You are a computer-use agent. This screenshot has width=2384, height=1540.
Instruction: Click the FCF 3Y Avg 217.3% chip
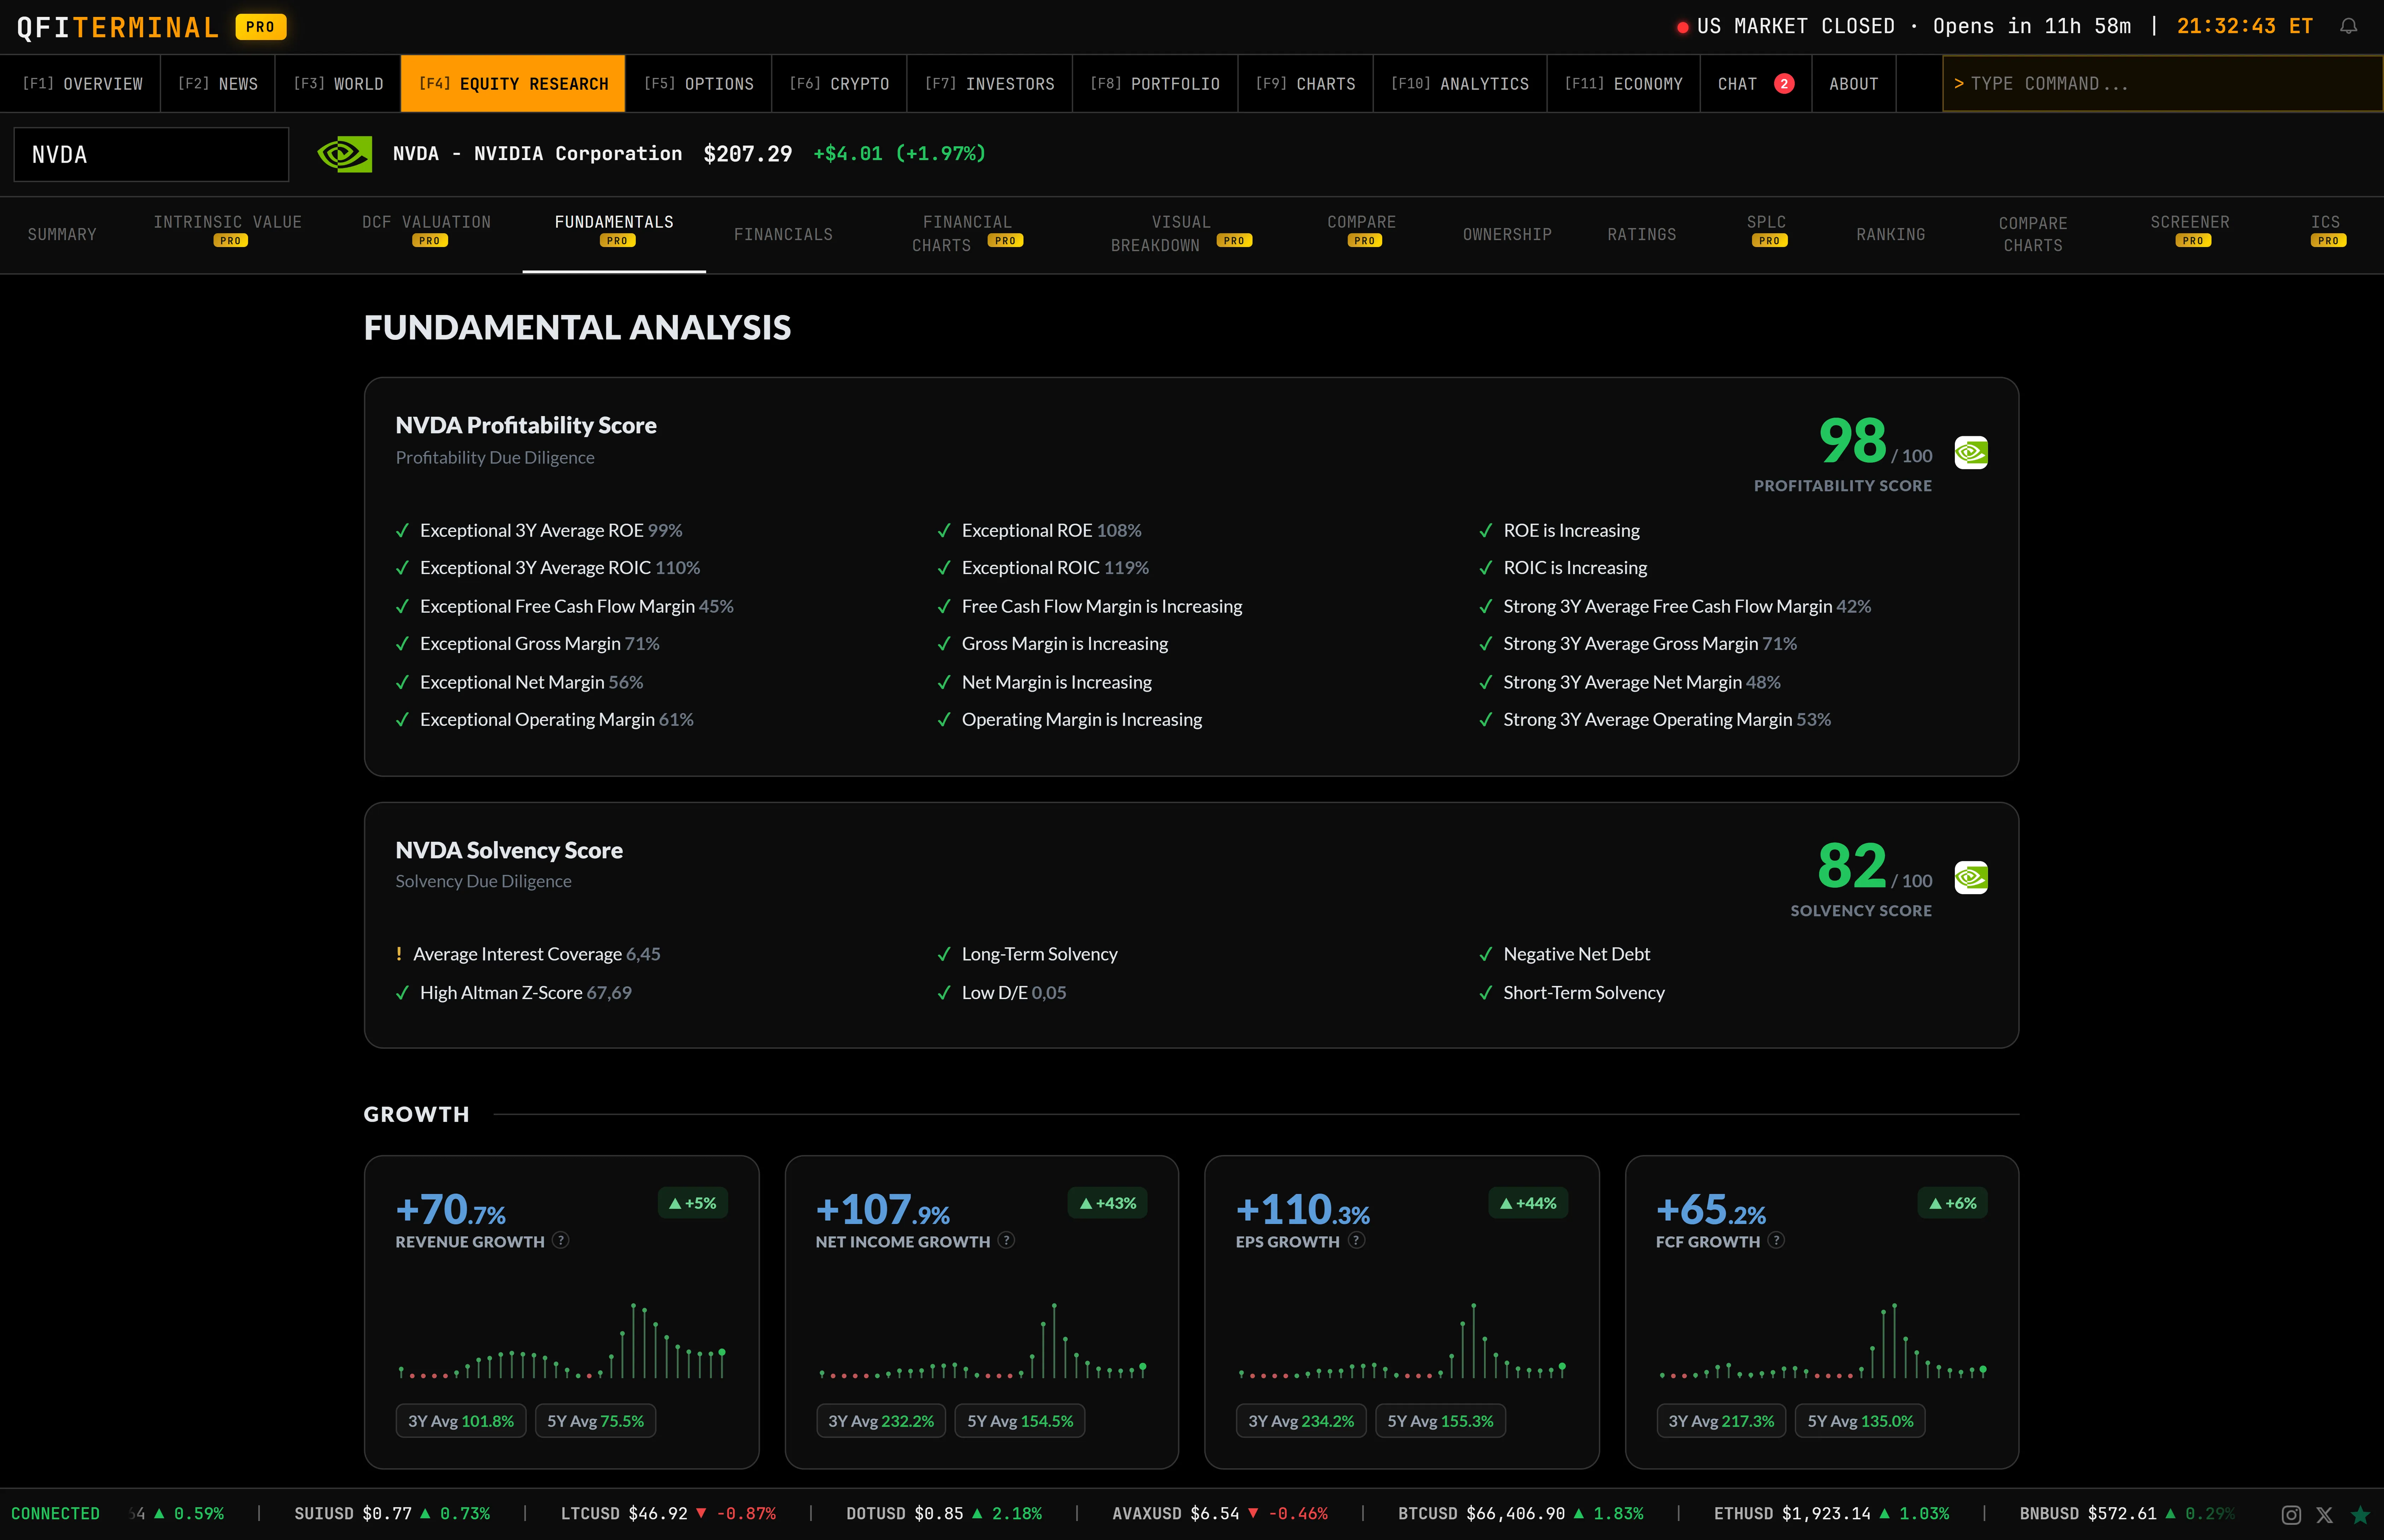point(1721,1421)
